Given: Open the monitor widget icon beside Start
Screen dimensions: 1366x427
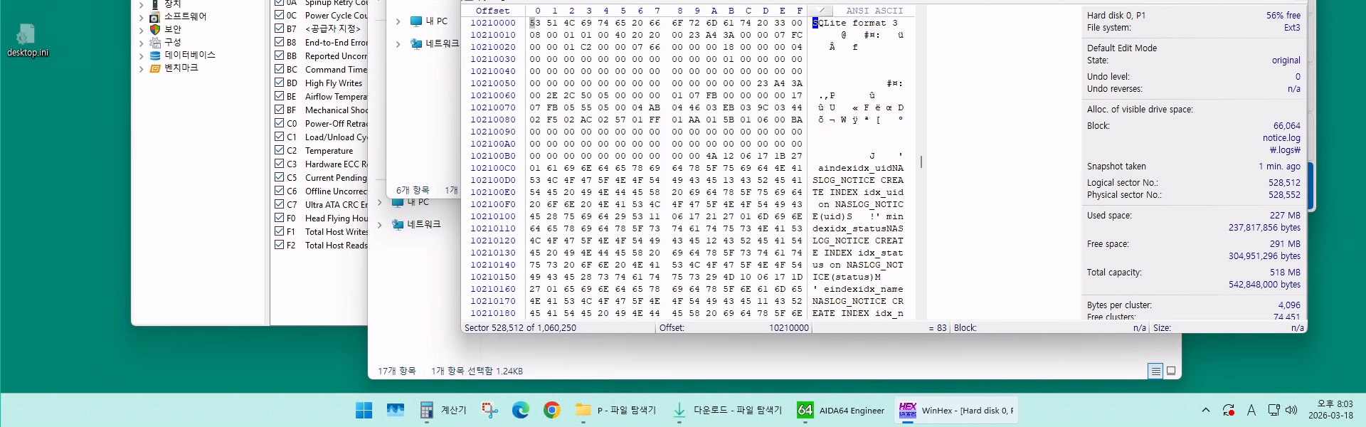Looking at the screenshot, I should (396, 410).
